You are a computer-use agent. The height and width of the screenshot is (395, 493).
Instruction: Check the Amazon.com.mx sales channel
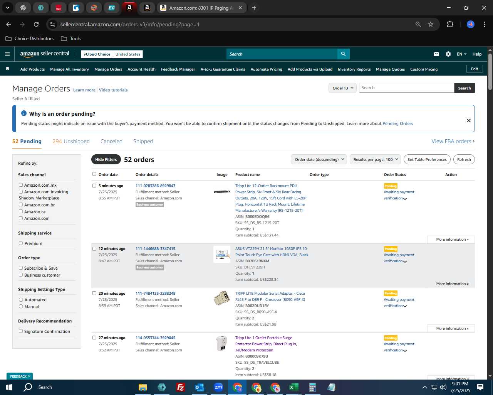click(21, 185)
